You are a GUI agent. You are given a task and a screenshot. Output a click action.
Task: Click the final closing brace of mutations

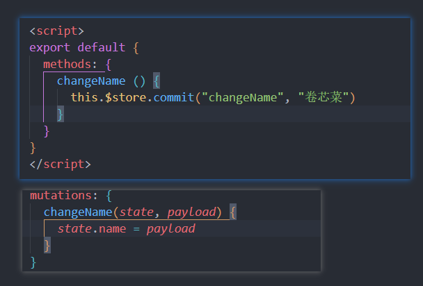[33, 262]
